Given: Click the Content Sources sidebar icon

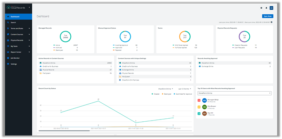Looking at the screenshot, I should 8,34.
